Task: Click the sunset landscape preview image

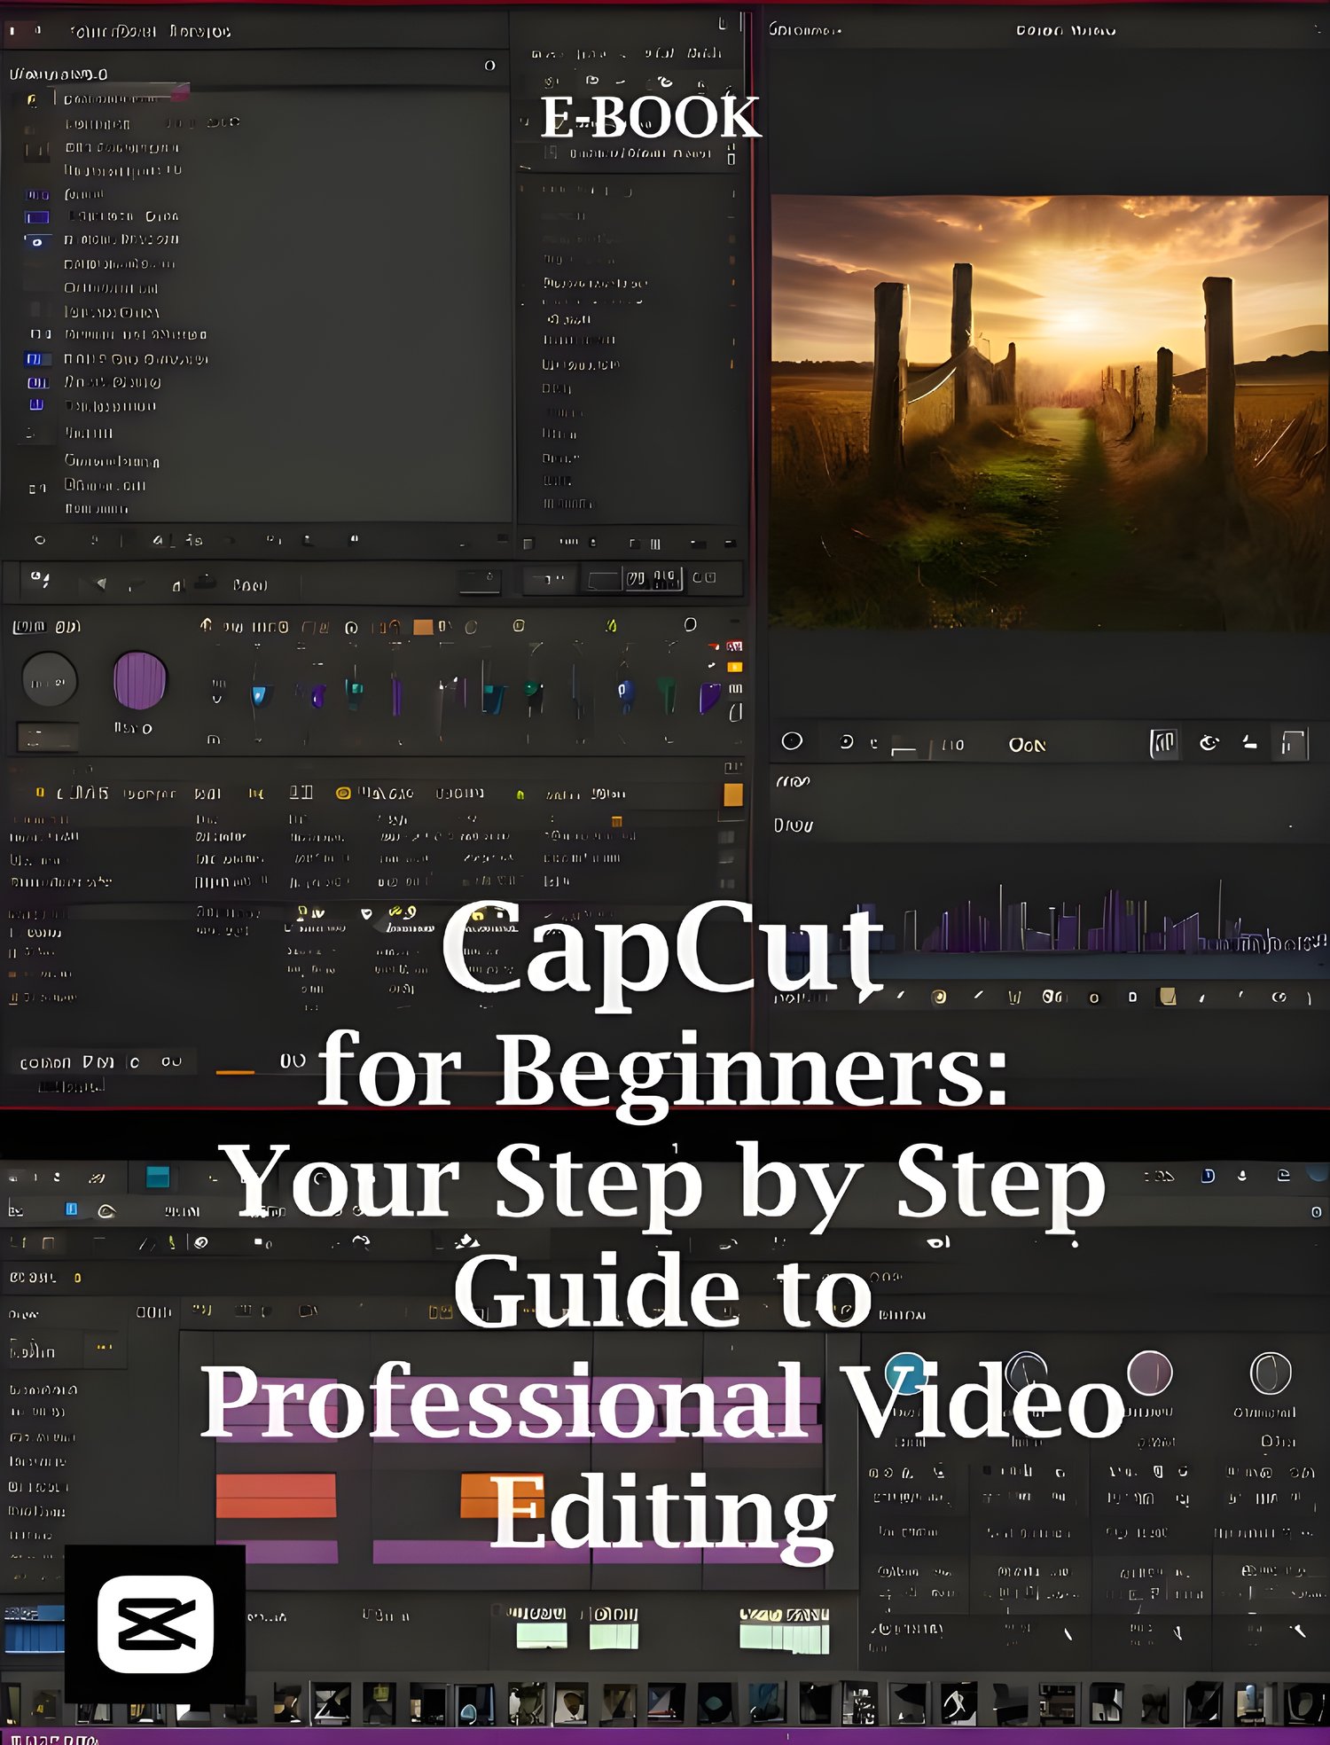Action: click(1050, 412)
